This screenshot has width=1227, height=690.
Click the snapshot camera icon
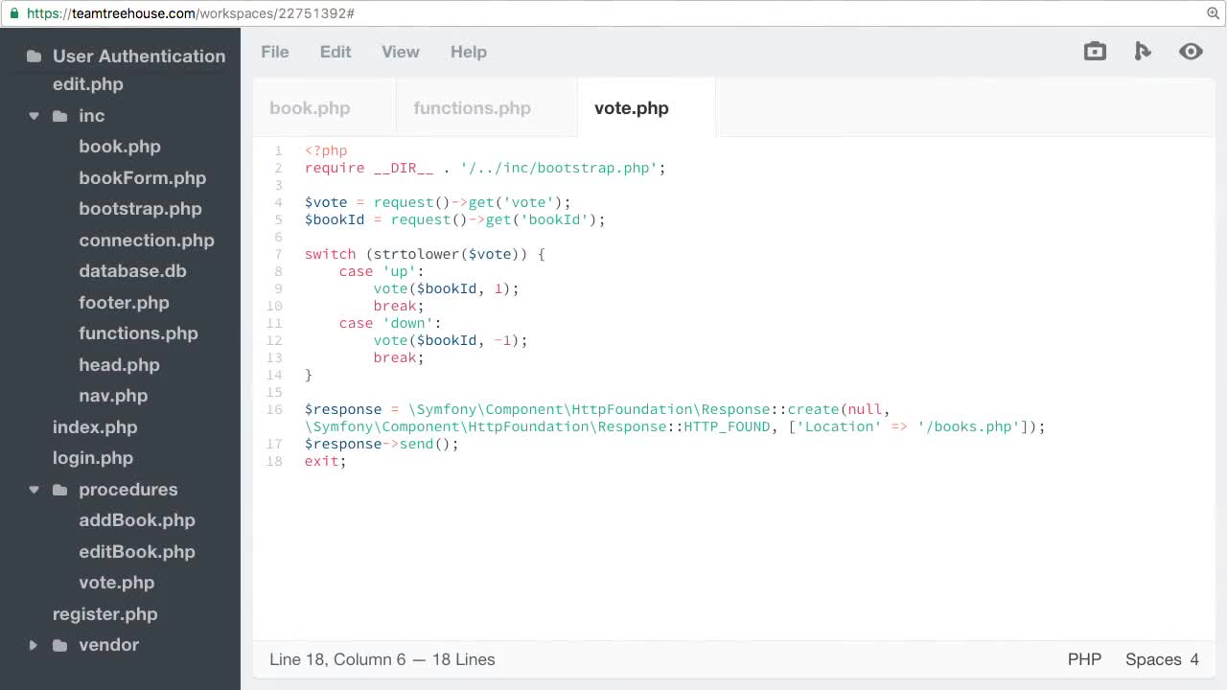1095,52
